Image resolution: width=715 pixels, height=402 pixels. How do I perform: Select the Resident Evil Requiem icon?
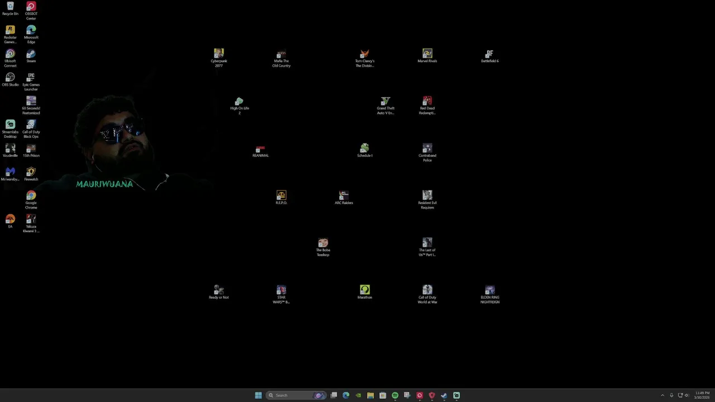tap(427, 200)
